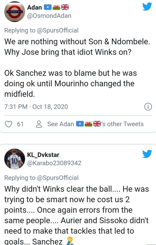Visit the @OsmondAdan handle

49,16
